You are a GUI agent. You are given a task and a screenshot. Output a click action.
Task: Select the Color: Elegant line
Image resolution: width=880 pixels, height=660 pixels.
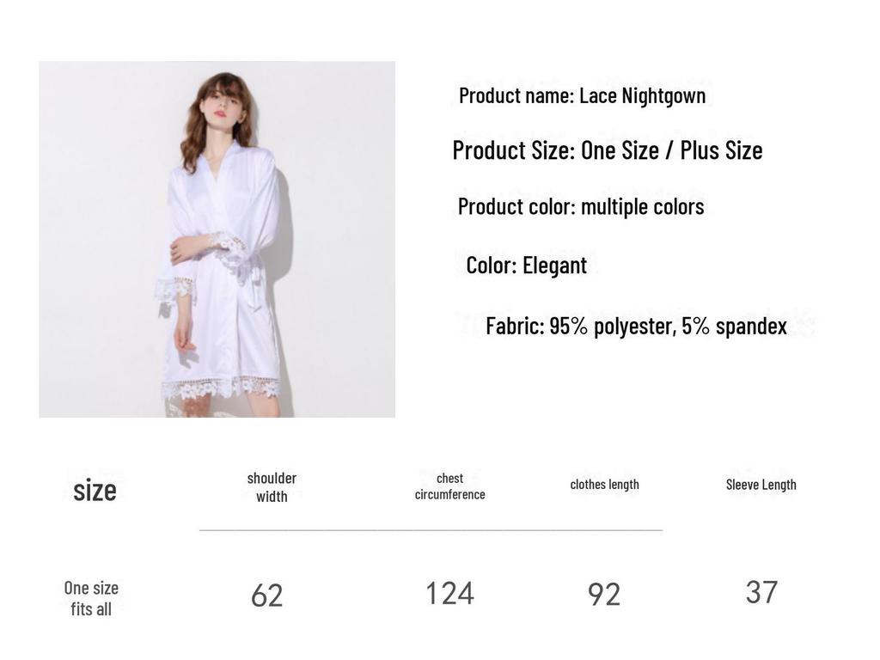pos(527,266)
